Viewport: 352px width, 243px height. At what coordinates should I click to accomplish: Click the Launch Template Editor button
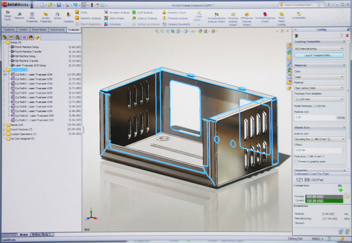(x=317, y=55)
